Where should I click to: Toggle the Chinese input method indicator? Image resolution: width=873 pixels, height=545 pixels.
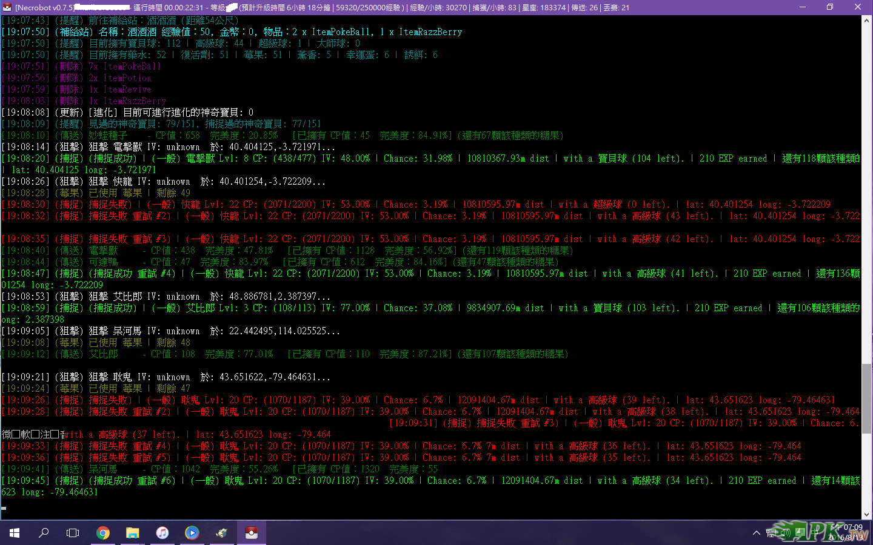pyautogui.click(x=815, y=533)
